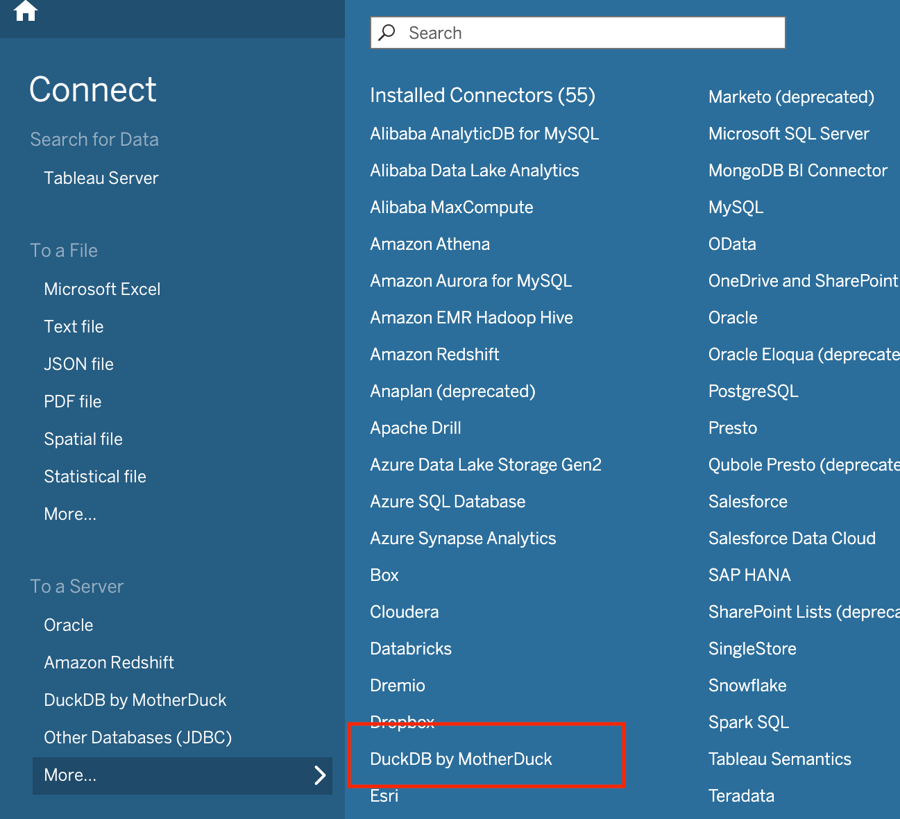Viewport: 900px width, 819px height.
Task: Choose Text file connector
Action: click(x=74, y=327)
